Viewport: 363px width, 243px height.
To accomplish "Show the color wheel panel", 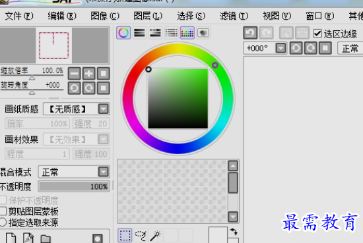I will coord(123,33).
